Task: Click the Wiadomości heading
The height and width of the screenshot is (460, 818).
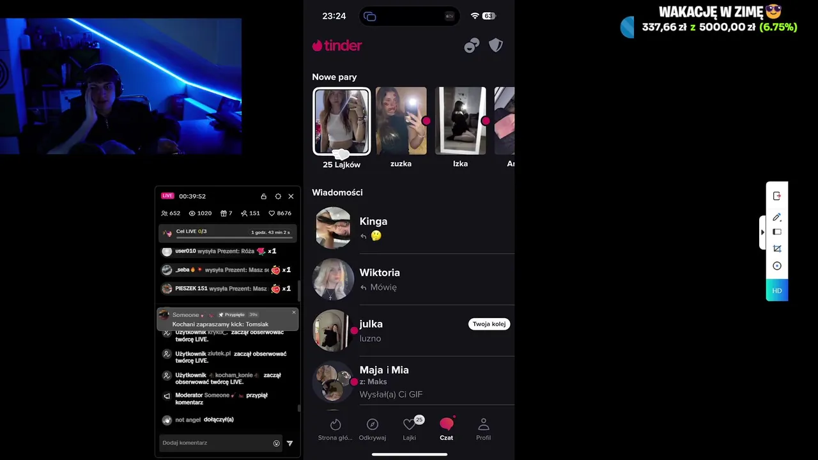Action: point(337,192)
